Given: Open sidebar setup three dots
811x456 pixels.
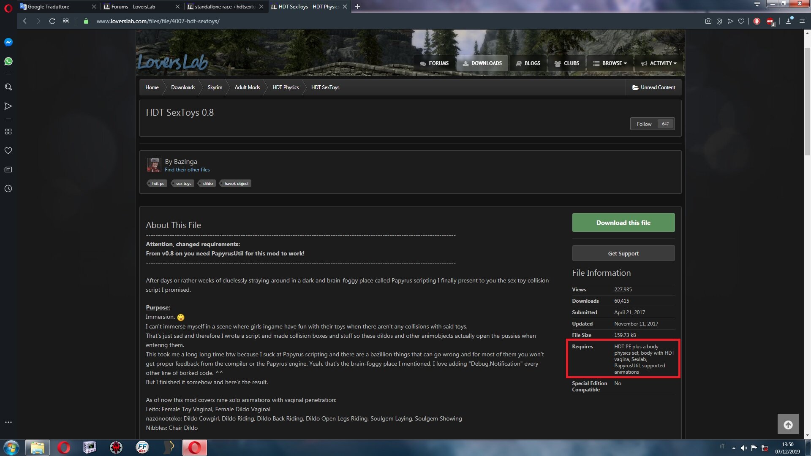Looking at the screenshot, I should (8, 422).
